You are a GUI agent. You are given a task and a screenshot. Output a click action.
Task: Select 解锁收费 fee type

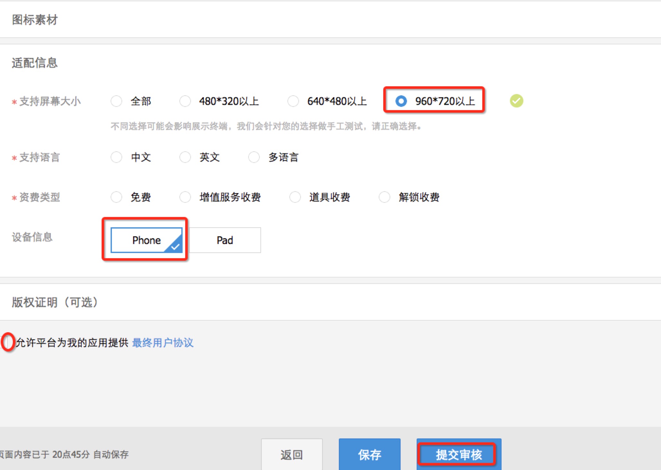[x=384, y=197]
